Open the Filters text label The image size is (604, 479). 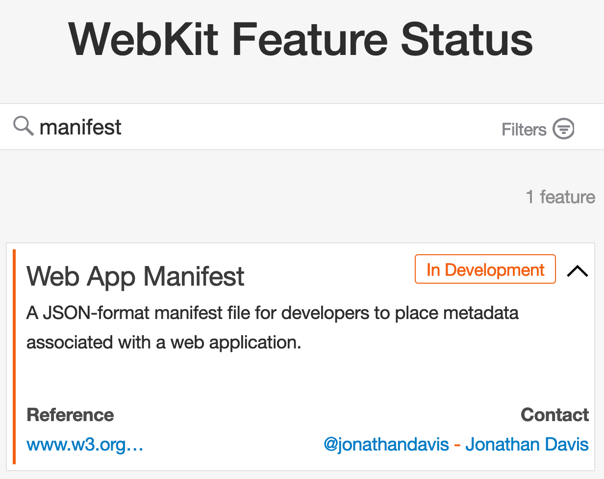tap(524, 130)
